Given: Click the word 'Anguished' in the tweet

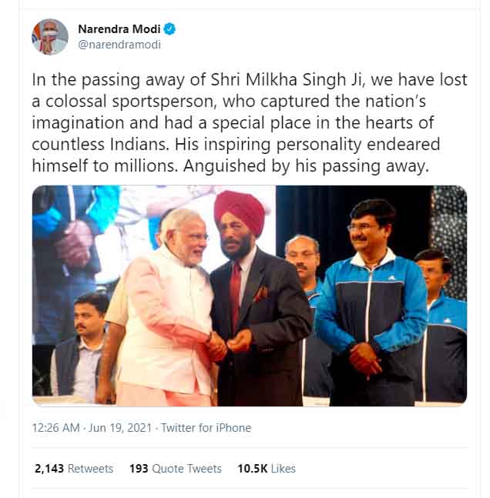Looking at the screenshot, I should click(x=224, y=166).
